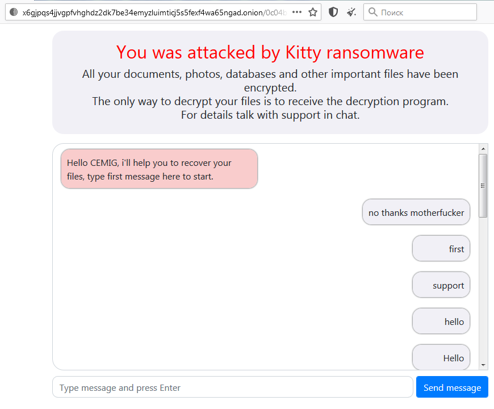The image size is (494, 409).
Task: Select the 'no thanks motherfucker' chat bubble
Action: point(416,212)
